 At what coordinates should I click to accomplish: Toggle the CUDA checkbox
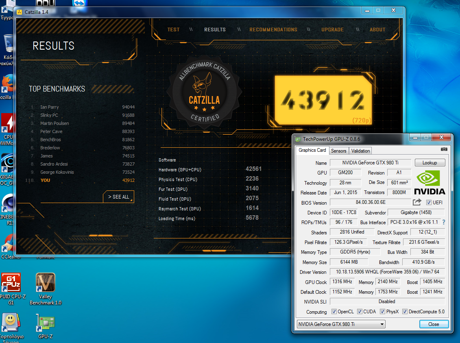(360, 312)
